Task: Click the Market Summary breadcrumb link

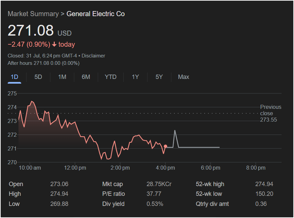Action: click(x=33, y=14)
